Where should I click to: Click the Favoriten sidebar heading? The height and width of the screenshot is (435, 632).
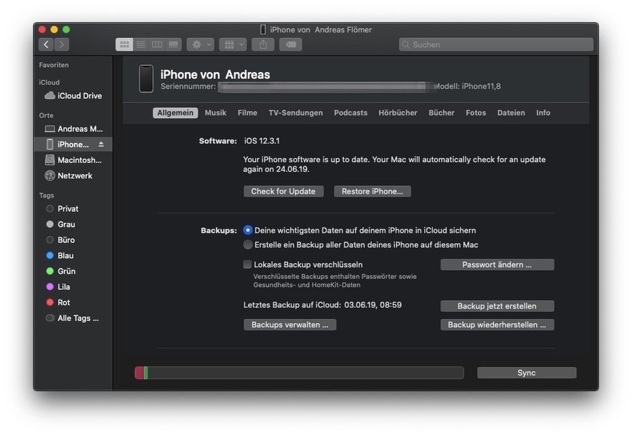pos(54,64)
